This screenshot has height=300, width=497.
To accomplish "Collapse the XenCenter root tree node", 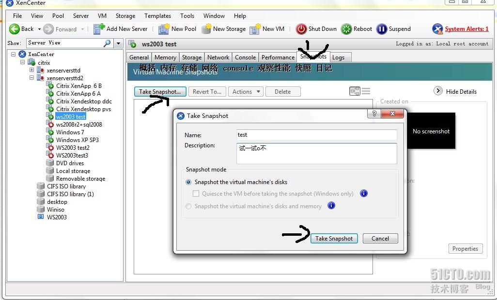I will [x=13, y=54].
